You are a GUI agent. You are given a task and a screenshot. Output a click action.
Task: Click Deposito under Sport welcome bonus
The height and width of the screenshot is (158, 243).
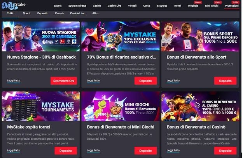click(x=226, y=81)
